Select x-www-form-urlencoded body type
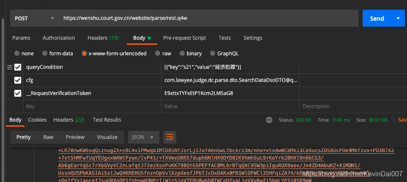The width and height of the screenshot is (407, 182). click(114, 53)
